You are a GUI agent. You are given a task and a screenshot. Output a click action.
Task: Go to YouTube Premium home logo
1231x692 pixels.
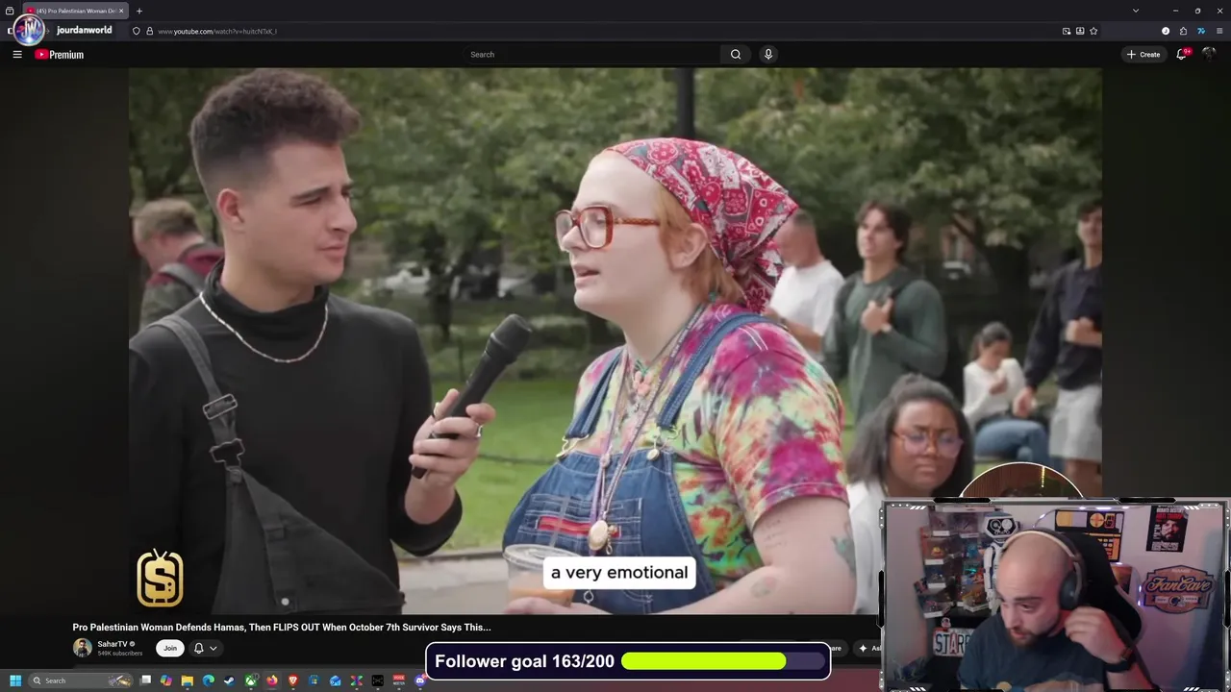(x=60, y=55)
